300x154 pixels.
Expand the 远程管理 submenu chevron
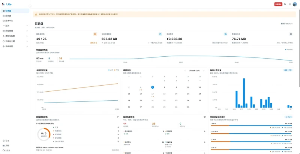[x=27, y=31]
